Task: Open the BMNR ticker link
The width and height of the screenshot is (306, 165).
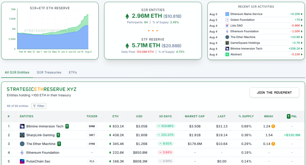Action: pyautogui.click(x=92, y=126)
